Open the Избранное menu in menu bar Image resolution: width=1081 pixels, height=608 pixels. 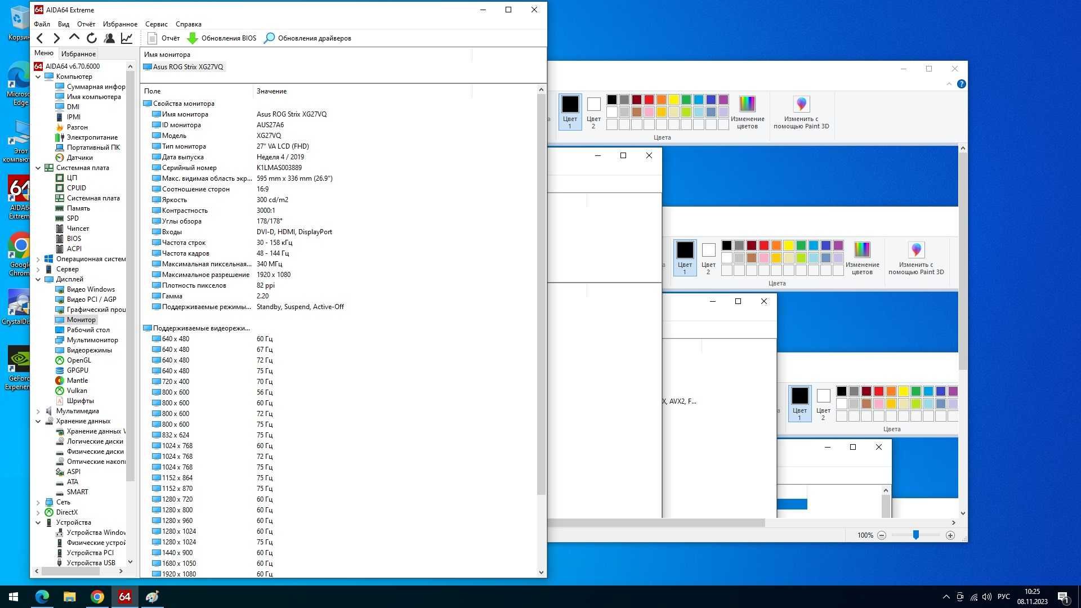click(120, 24)
